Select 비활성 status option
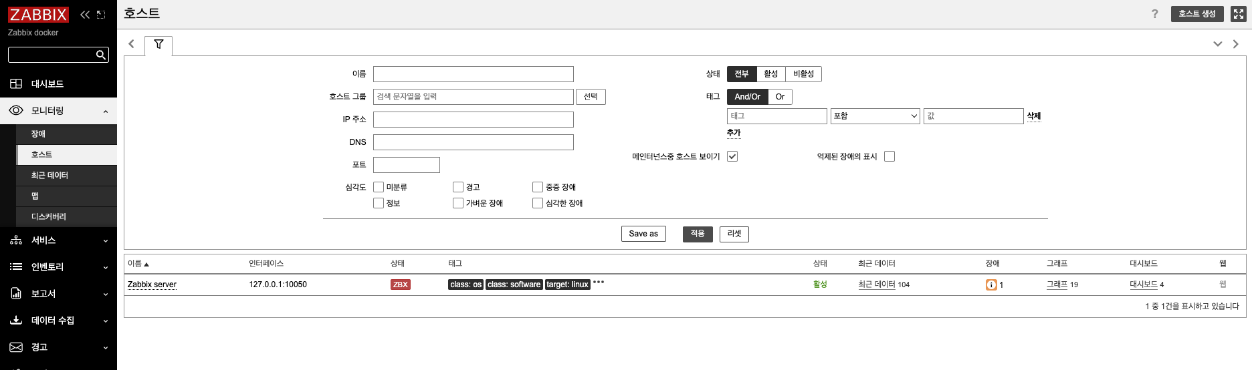 804,74
